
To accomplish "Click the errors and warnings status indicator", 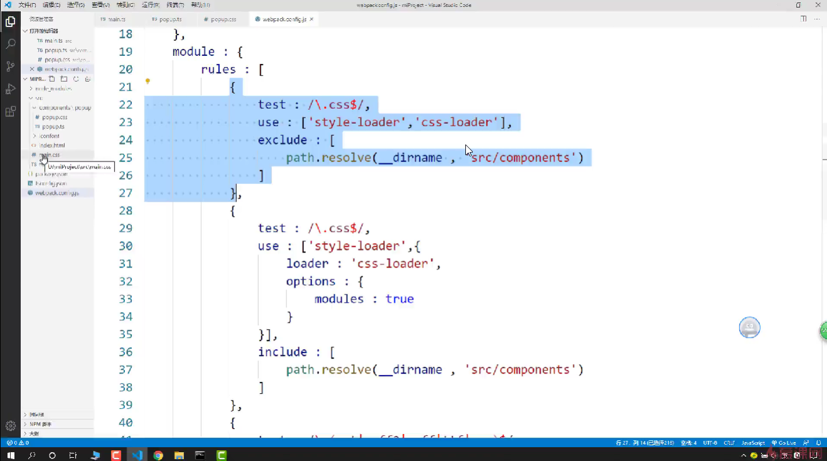I will click(18, 443).
